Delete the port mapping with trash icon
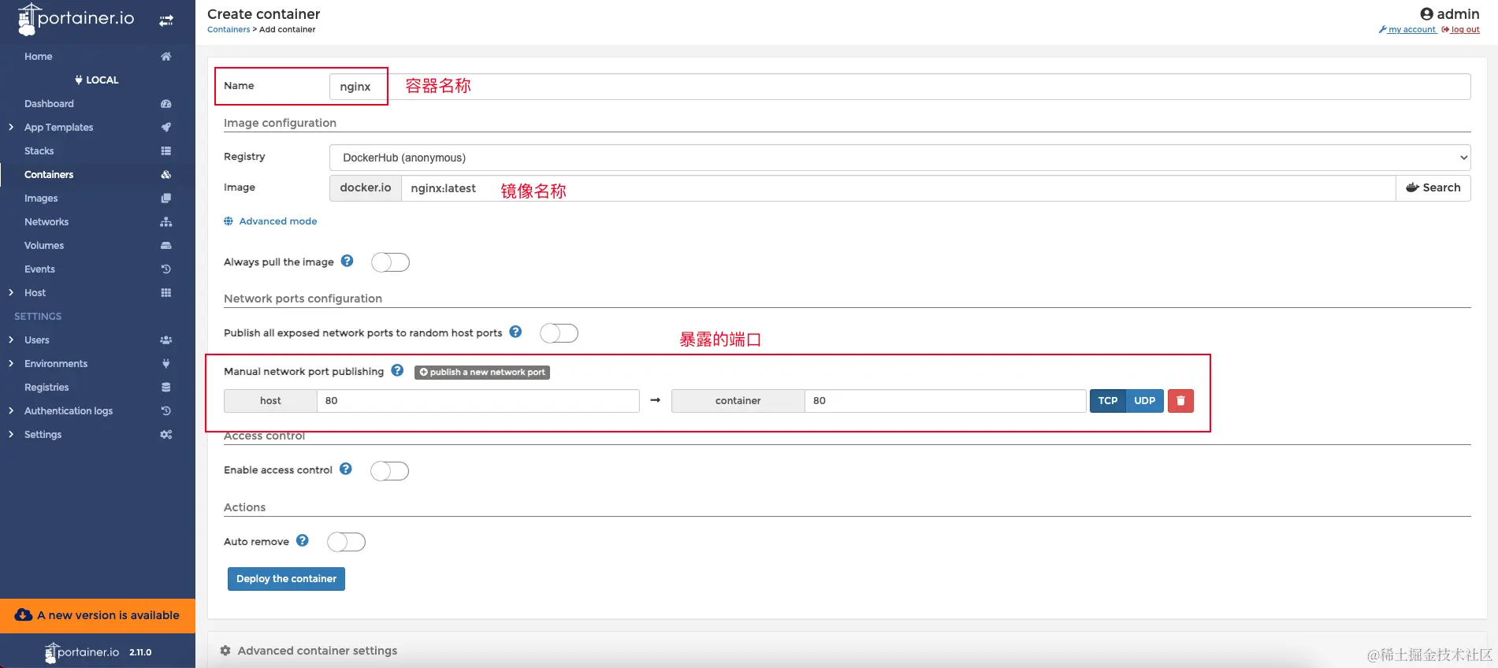Viewport: 1498px width, 668px height. tap(1180, 400)
